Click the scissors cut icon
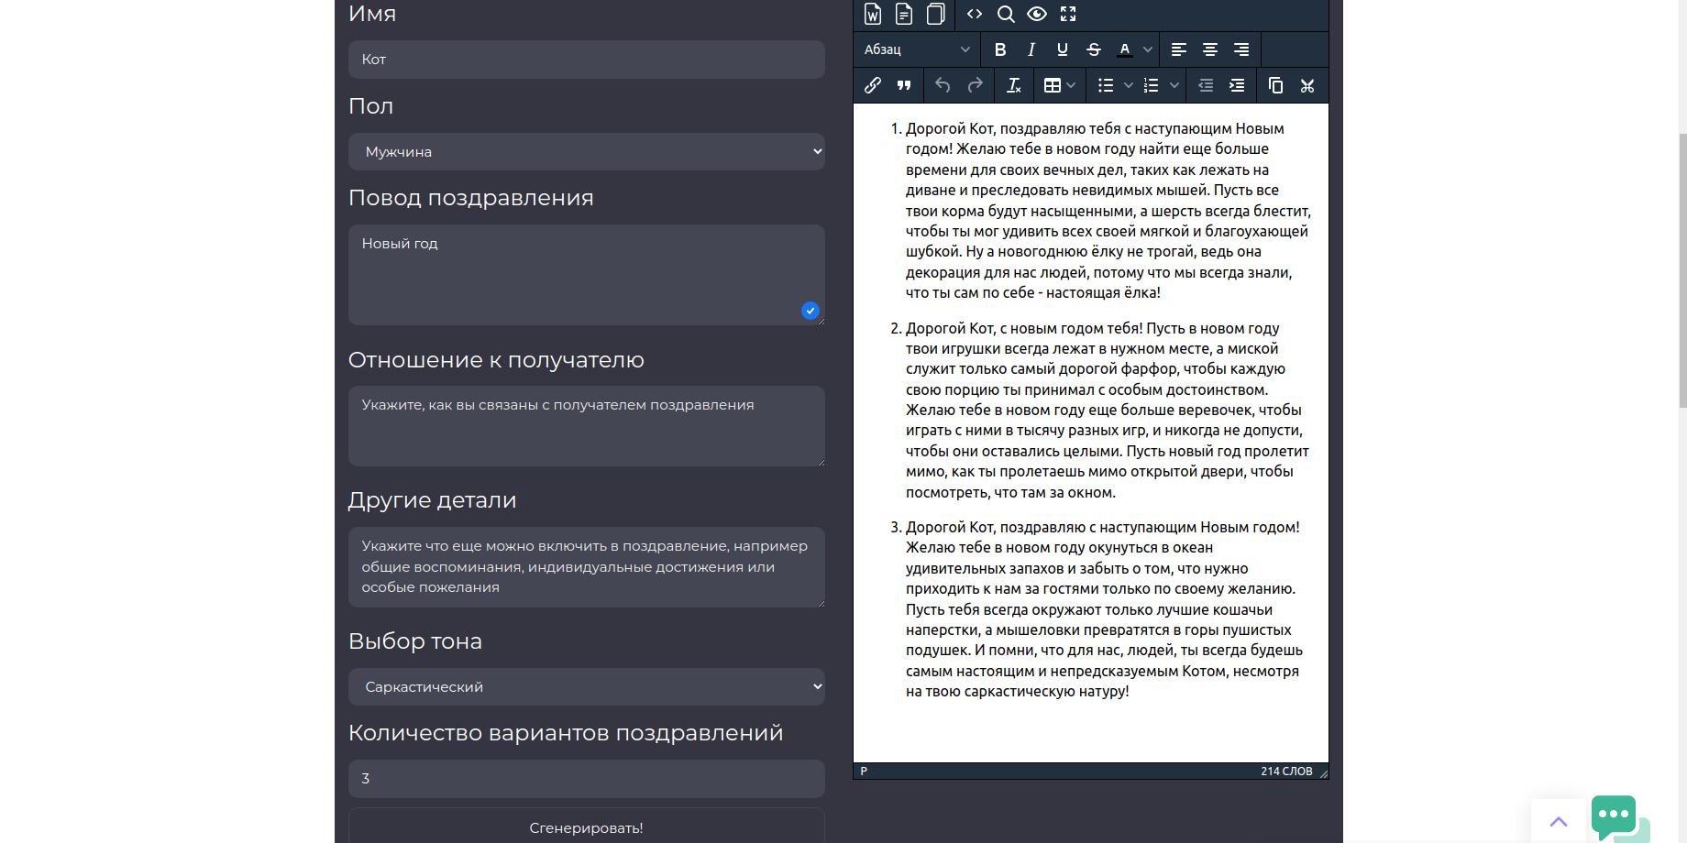The image size is (1687, 843). [x=1307, y=85]
